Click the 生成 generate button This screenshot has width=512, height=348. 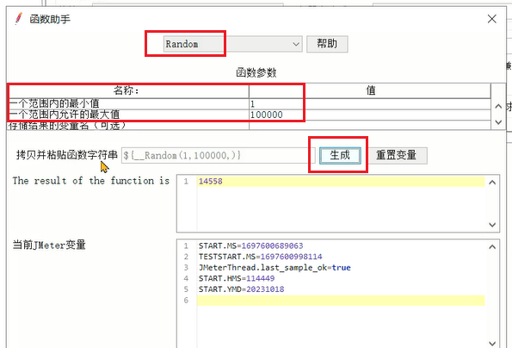pos(340,155)
